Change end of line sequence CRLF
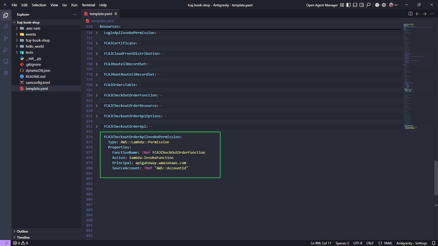 (x=370, y=243)
